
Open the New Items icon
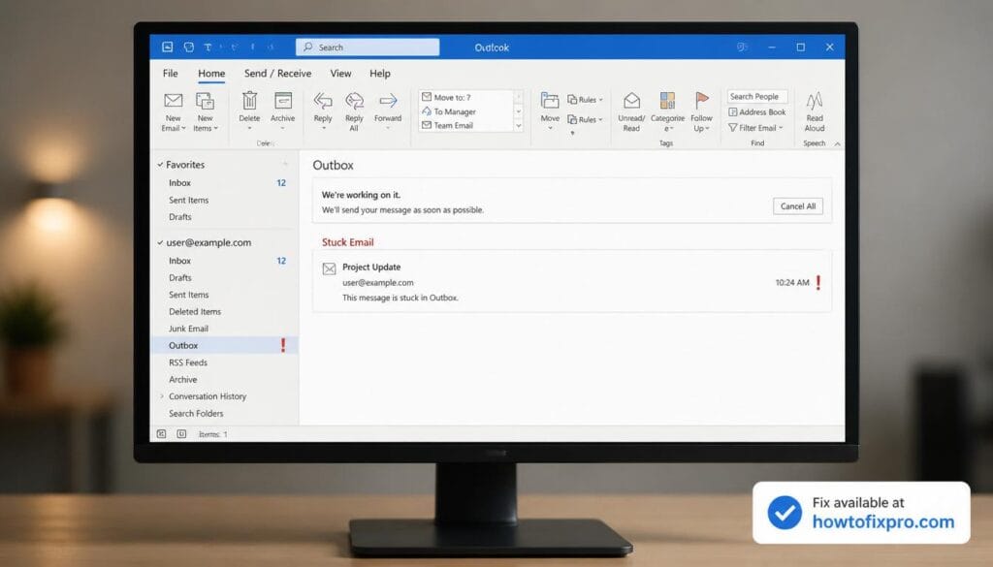click(205, 101)
